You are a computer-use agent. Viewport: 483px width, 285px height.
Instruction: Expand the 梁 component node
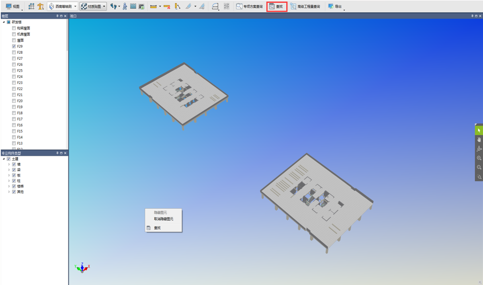click(x=9, y=170)
